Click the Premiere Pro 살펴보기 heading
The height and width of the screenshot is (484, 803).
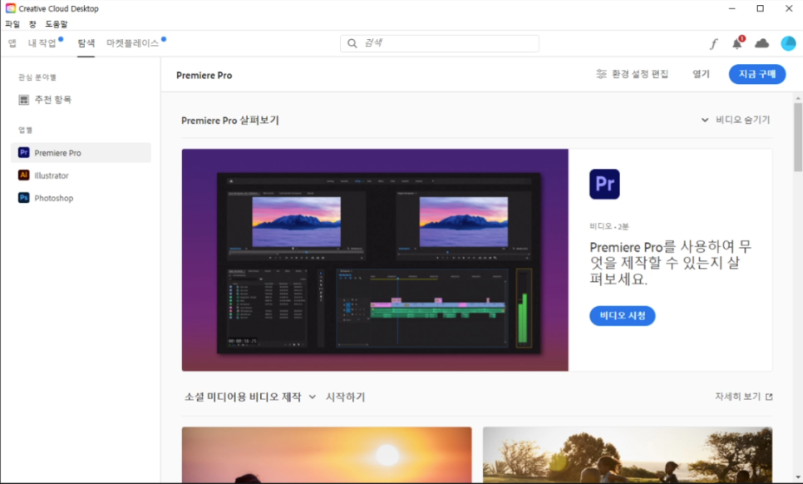click(230, 121)
